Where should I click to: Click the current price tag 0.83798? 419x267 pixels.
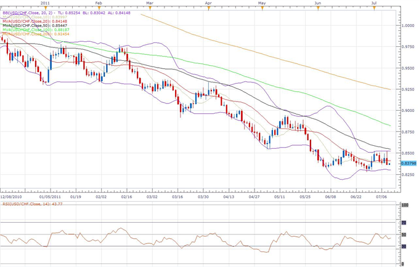pyautogui.click(x=409, y=163)
